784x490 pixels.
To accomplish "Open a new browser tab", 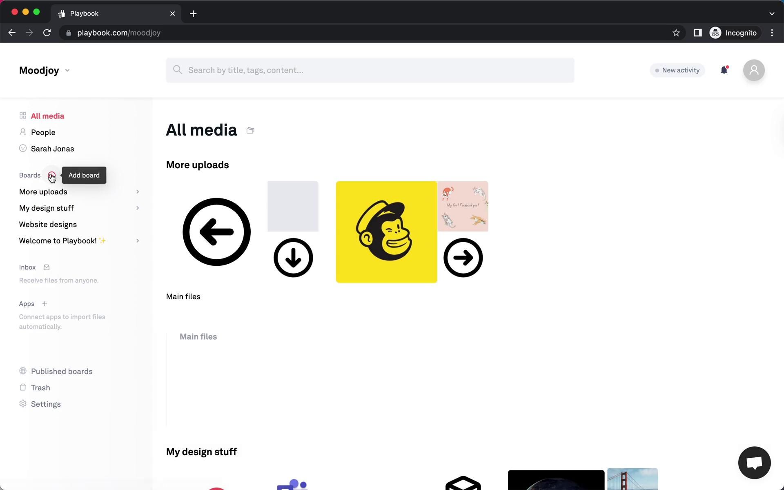I will tap(193, 13).
